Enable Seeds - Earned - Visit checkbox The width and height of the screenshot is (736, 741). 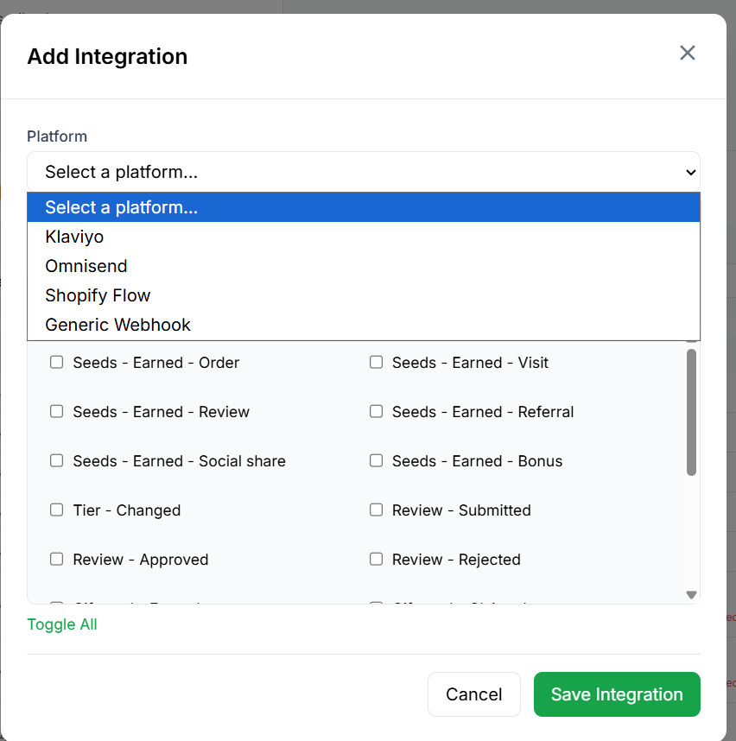point(377,363)
